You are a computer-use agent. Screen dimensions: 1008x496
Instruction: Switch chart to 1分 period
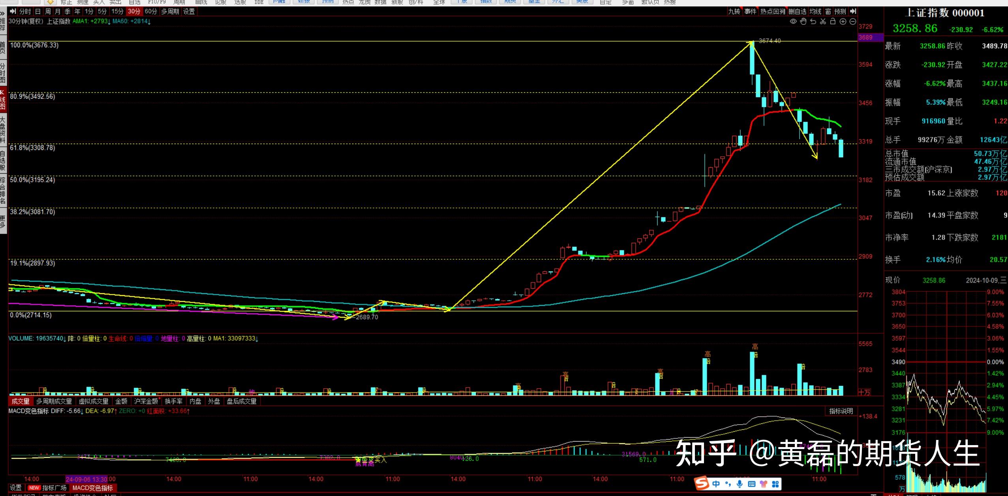(x=89, y=11)
